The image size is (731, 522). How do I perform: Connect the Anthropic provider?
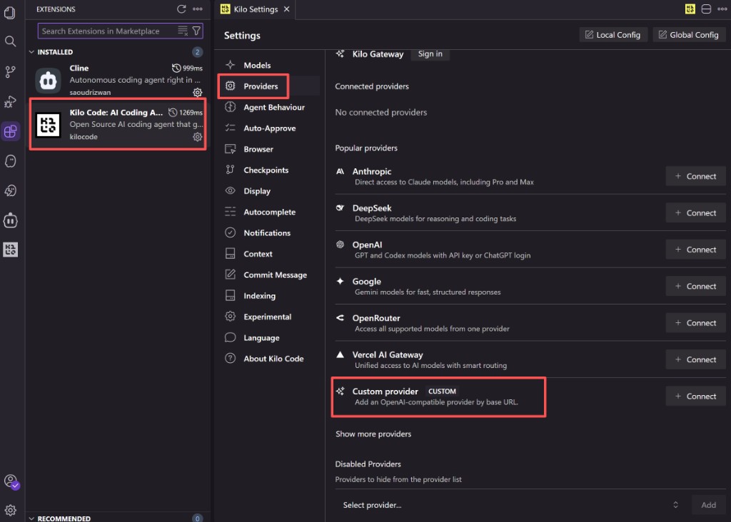[x=695, y=176]
